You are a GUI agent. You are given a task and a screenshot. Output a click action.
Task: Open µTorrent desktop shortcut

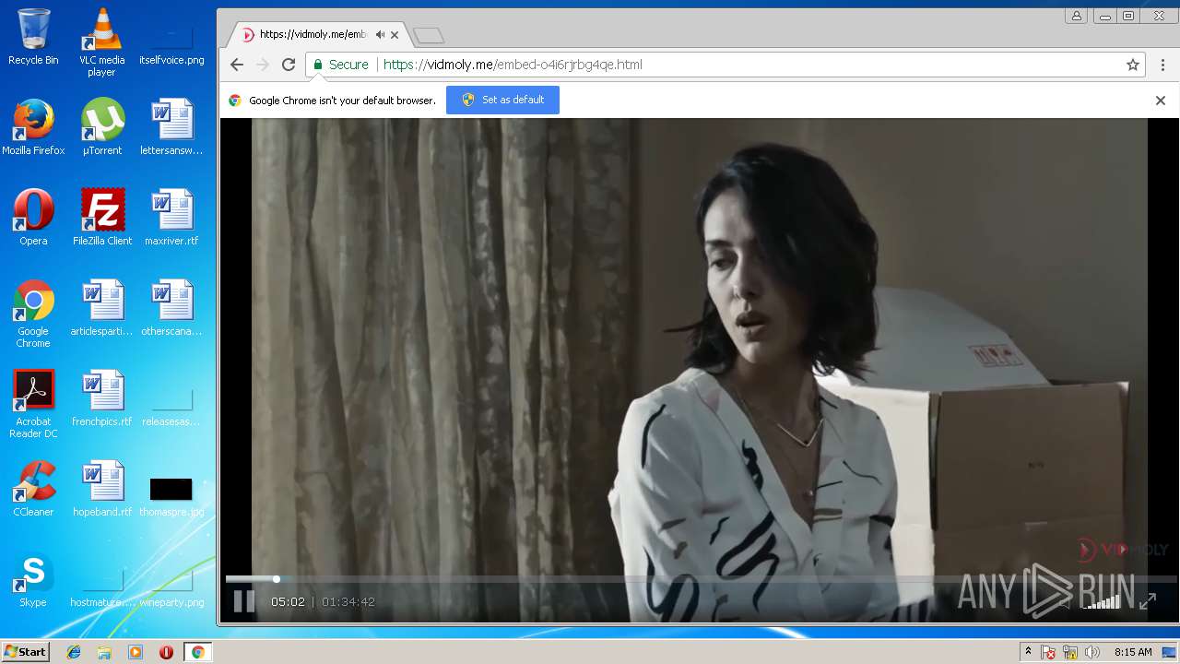(x=101, y=126)
